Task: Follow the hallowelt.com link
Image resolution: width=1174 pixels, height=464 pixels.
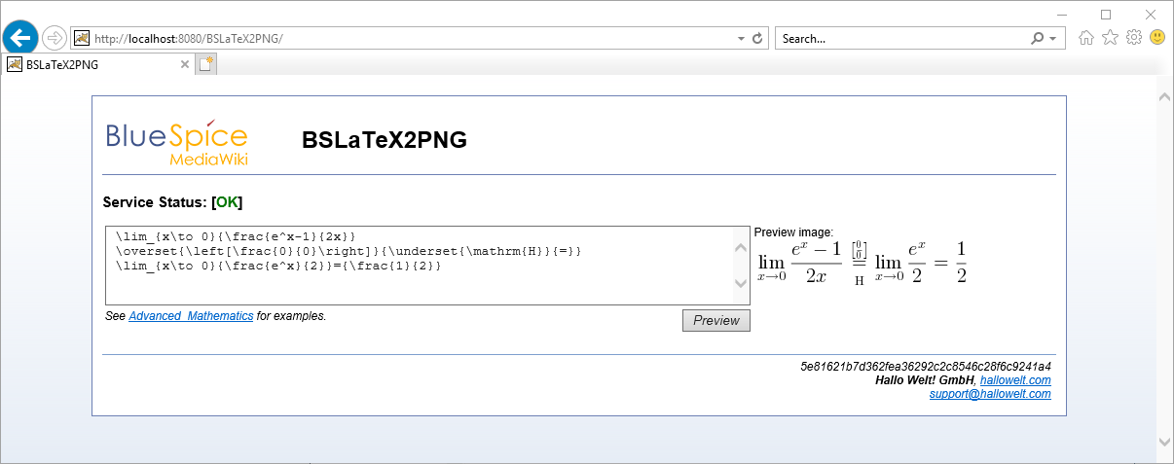Action: click(1014, 380)
